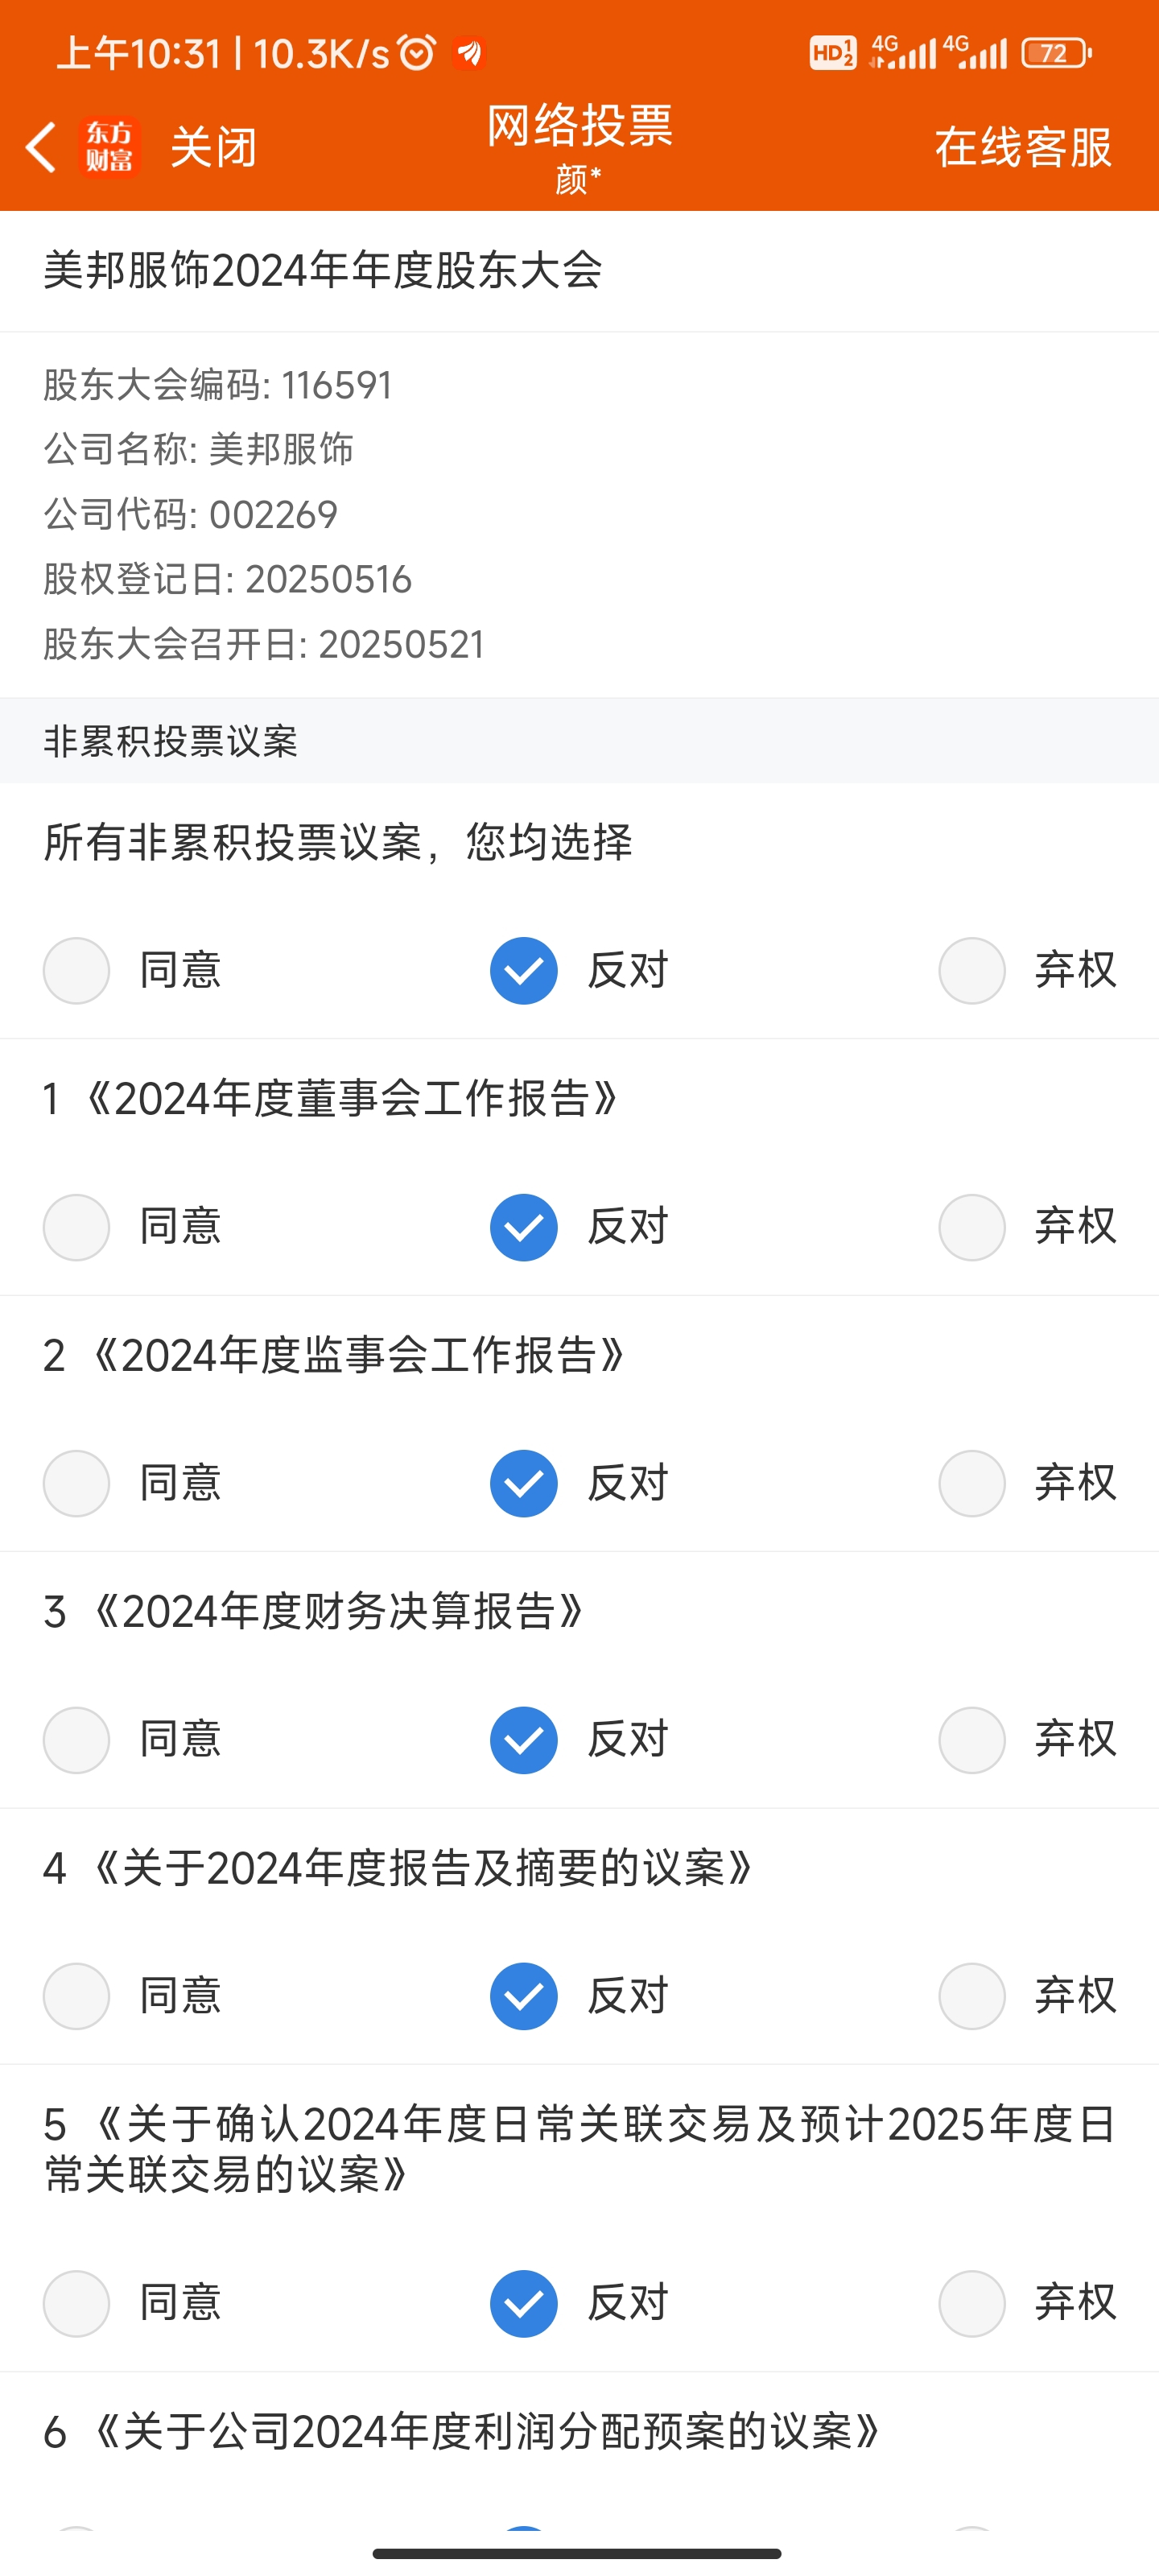This screenshot has width=1159, height=2576.
Task: Open 在线客服 online support
Action: pyautogui.click(x=1023, y=148)
